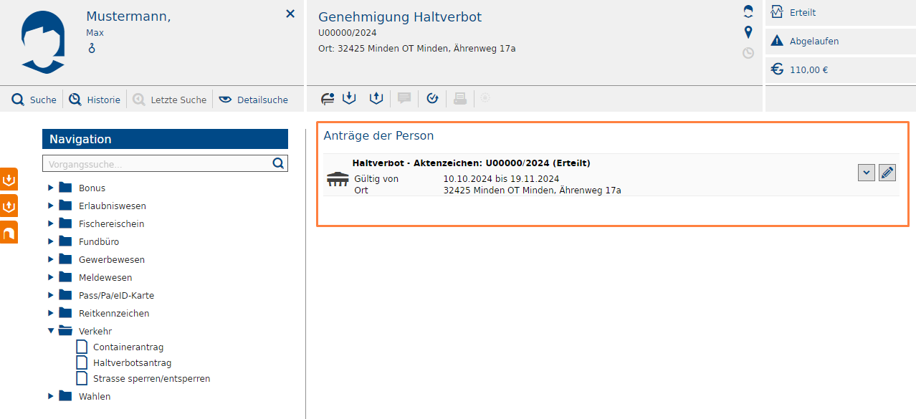Screen dimensions: 916x419
Task: Click the euro icon next to 110,00 €
Action: coord(777,69)
